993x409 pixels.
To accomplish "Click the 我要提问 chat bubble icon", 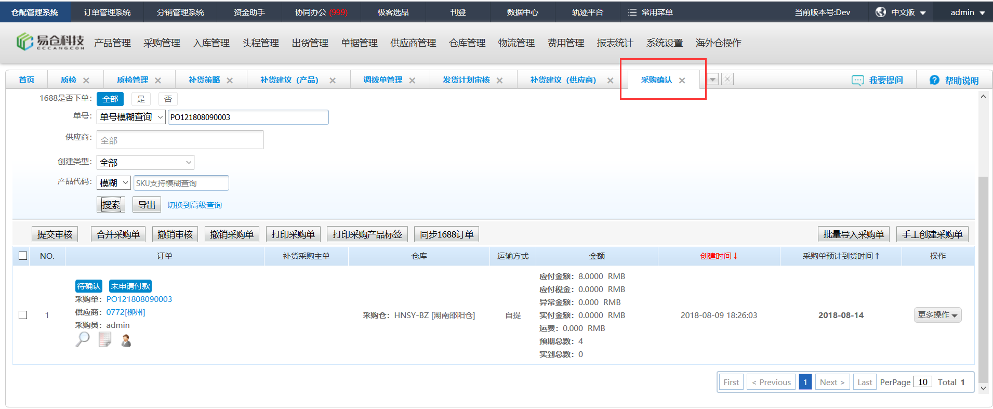I will pos(857,80).
